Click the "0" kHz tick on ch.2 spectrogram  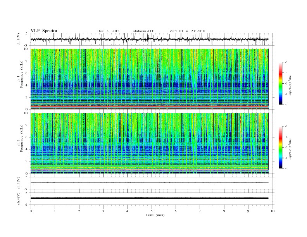(x=27, y=173)
